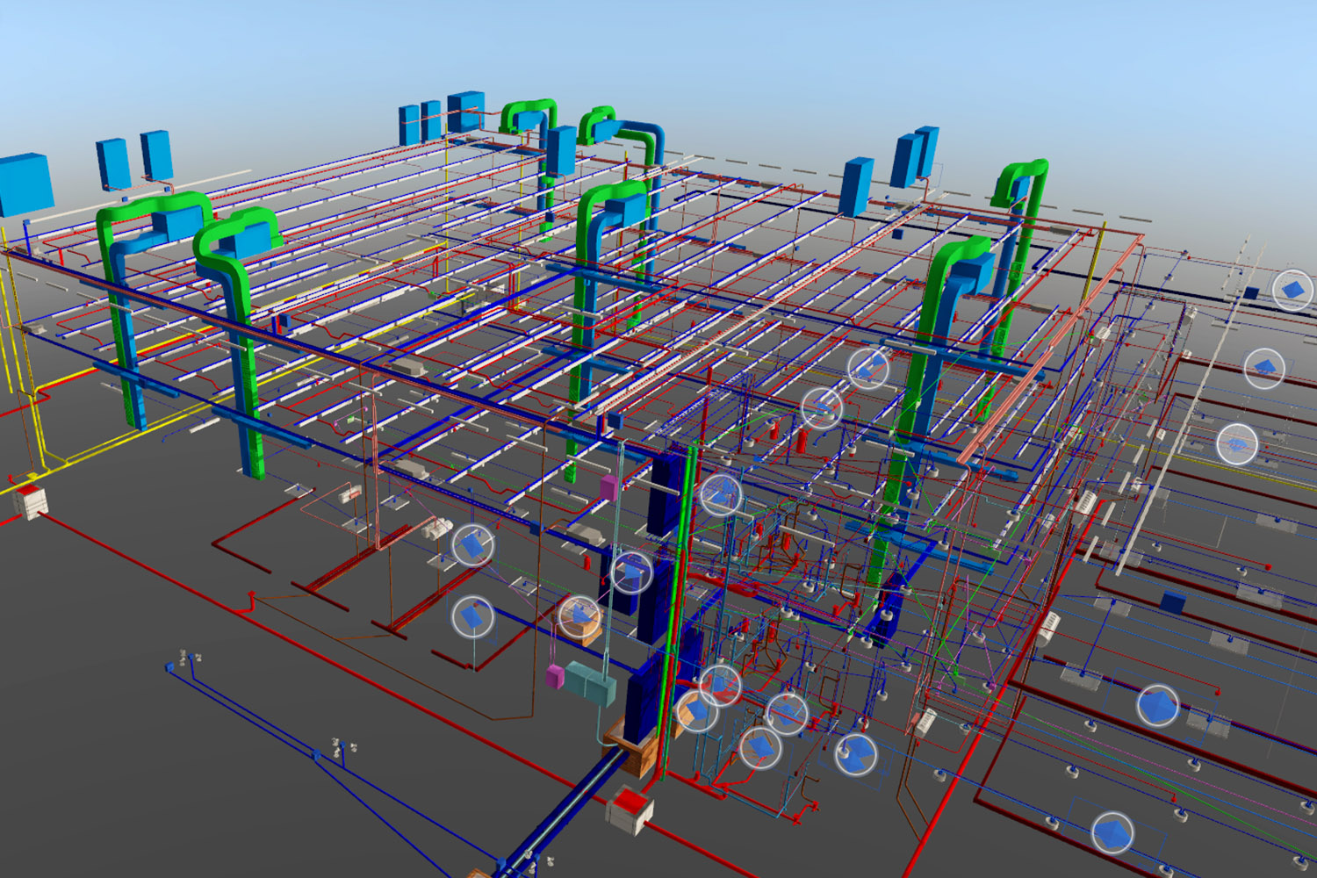Select the circled marker with a red pipe exiting below it
Image resolution: width=1317 pixels, height=878 pixels.
click(x=760, y=747)
